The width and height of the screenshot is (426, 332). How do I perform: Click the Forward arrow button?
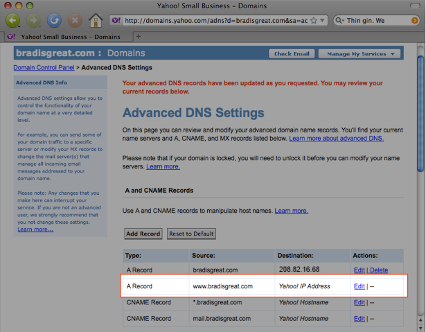33,20
